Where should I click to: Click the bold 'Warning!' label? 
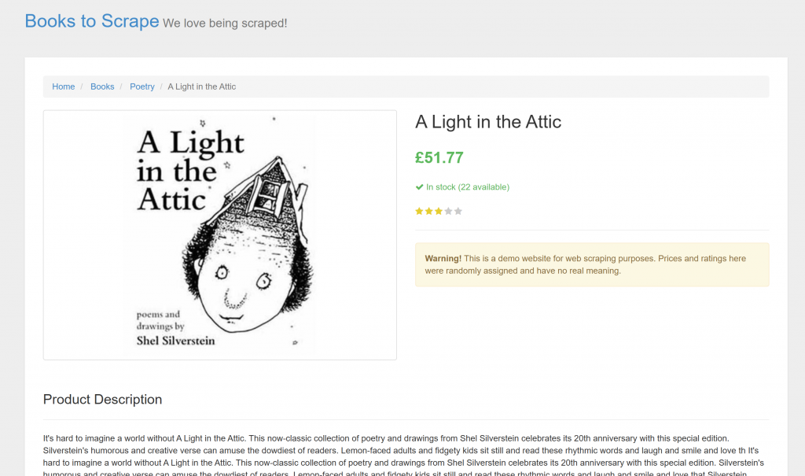pos(443,258)
